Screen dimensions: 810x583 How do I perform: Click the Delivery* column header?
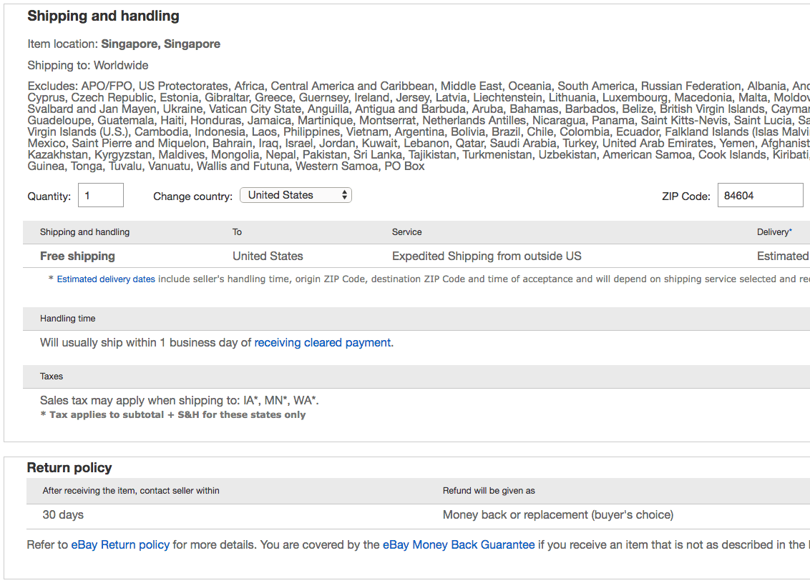click(774, 232)
